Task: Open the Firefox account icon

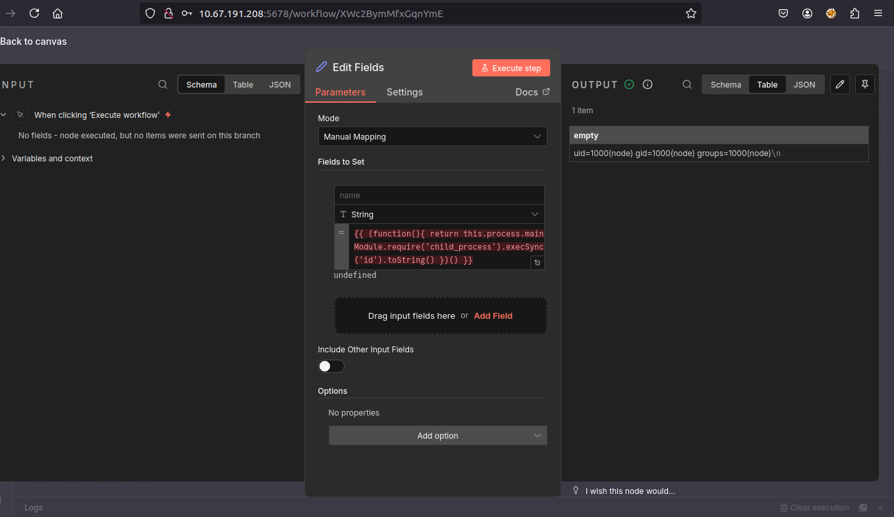Action: point(807,13)
